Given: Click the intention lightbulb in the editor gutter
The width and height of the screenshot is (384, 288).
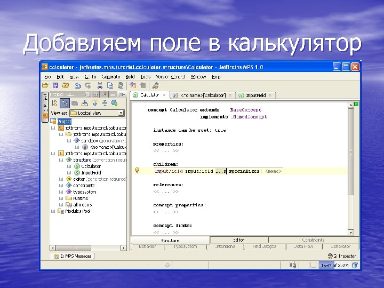Looking at the screenshot, I should pyautogui.click(x=137, y=171).
